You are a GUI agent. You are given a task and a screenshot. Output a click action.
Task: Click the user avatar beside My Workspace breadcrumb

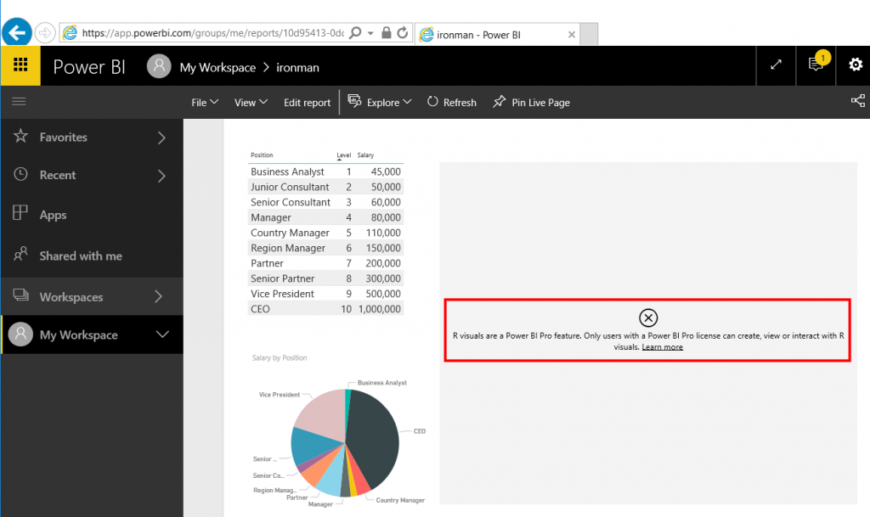pos(159,66)
